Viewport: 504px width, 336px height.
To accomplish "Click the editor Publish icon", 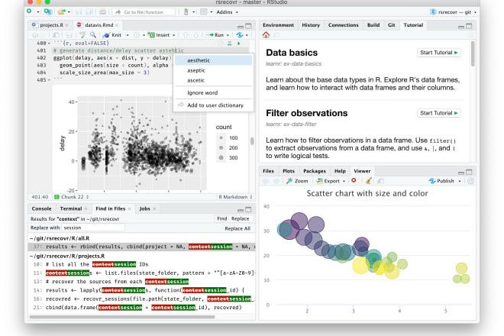I will [x=240, y=34].
